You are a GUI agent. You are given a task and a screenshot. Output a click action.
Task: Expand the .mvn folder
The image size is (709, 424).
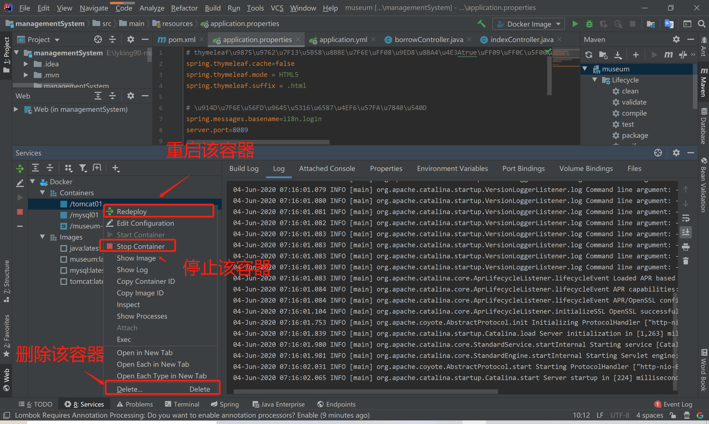26,75
